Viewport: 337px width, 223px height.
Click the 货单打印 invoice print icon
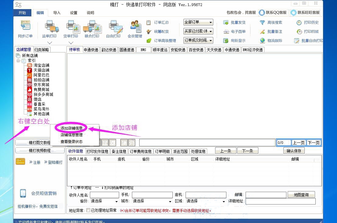point(71,26)
